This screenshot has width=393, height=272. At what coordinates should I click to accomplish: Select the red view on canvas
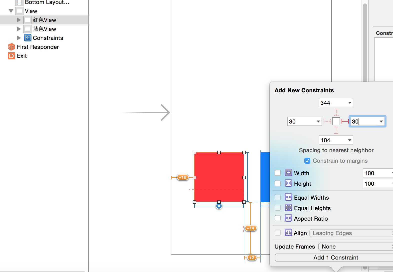point(219,177)
